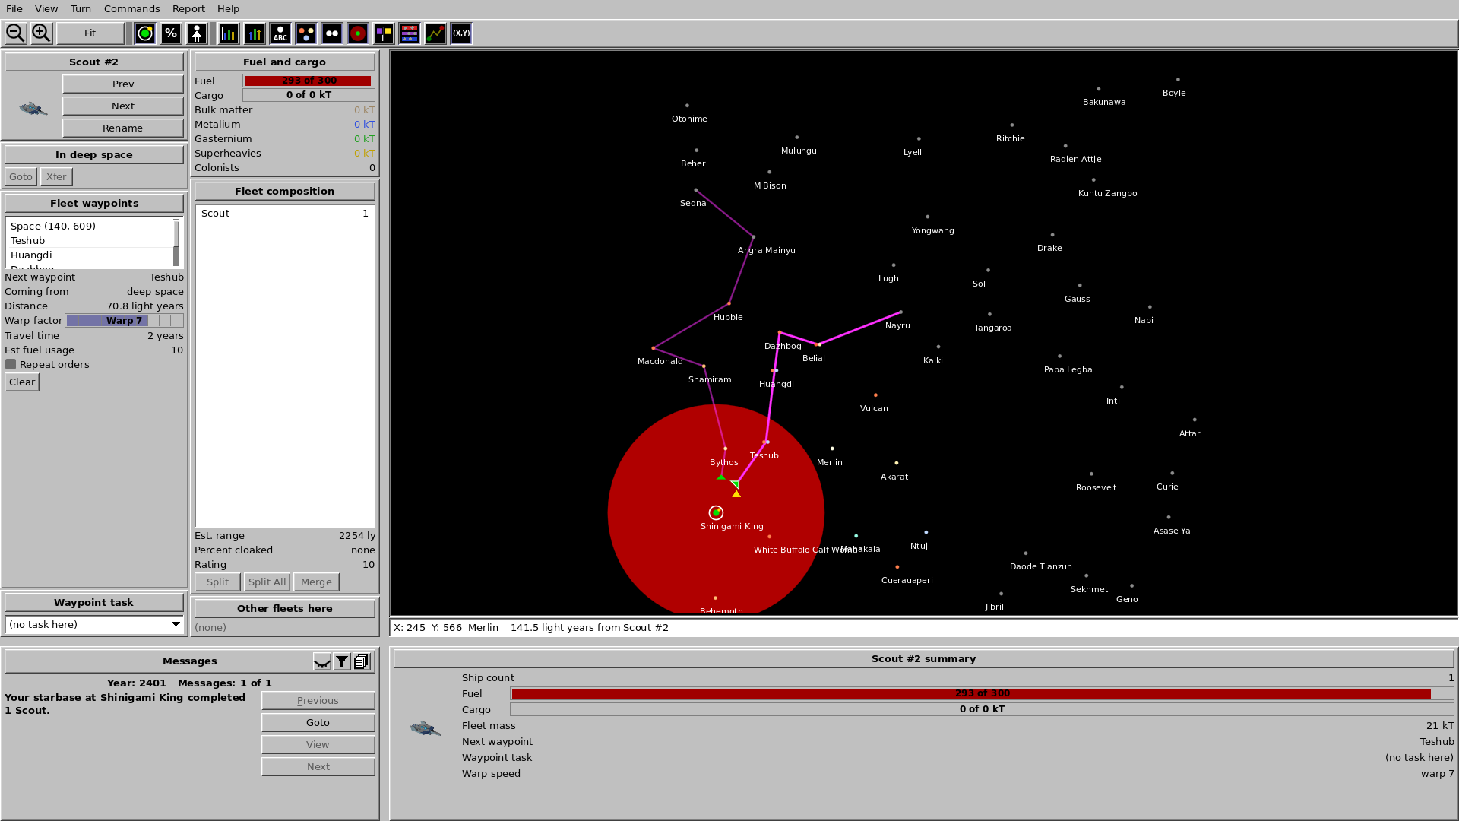Open the Help menu
This screenshot has height=821, width=1459.
(x=228, y=9)
